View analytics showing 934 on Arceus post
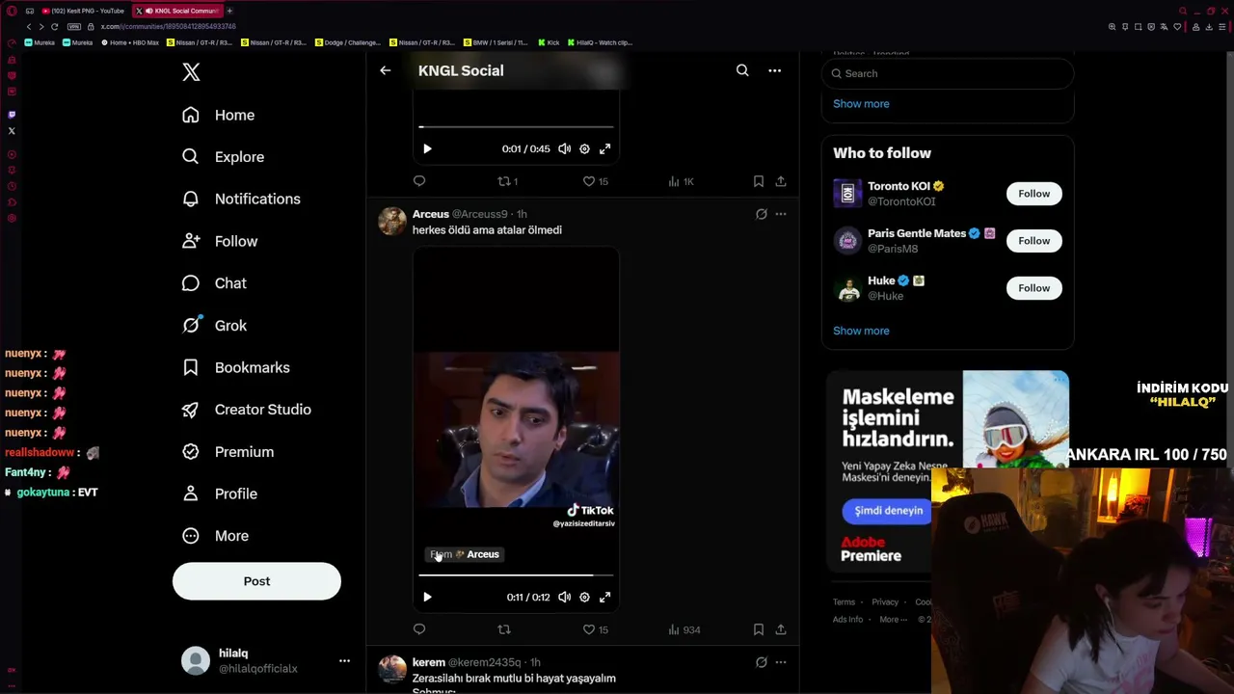This screenshot has height=694, width=1234. (684, 629)
